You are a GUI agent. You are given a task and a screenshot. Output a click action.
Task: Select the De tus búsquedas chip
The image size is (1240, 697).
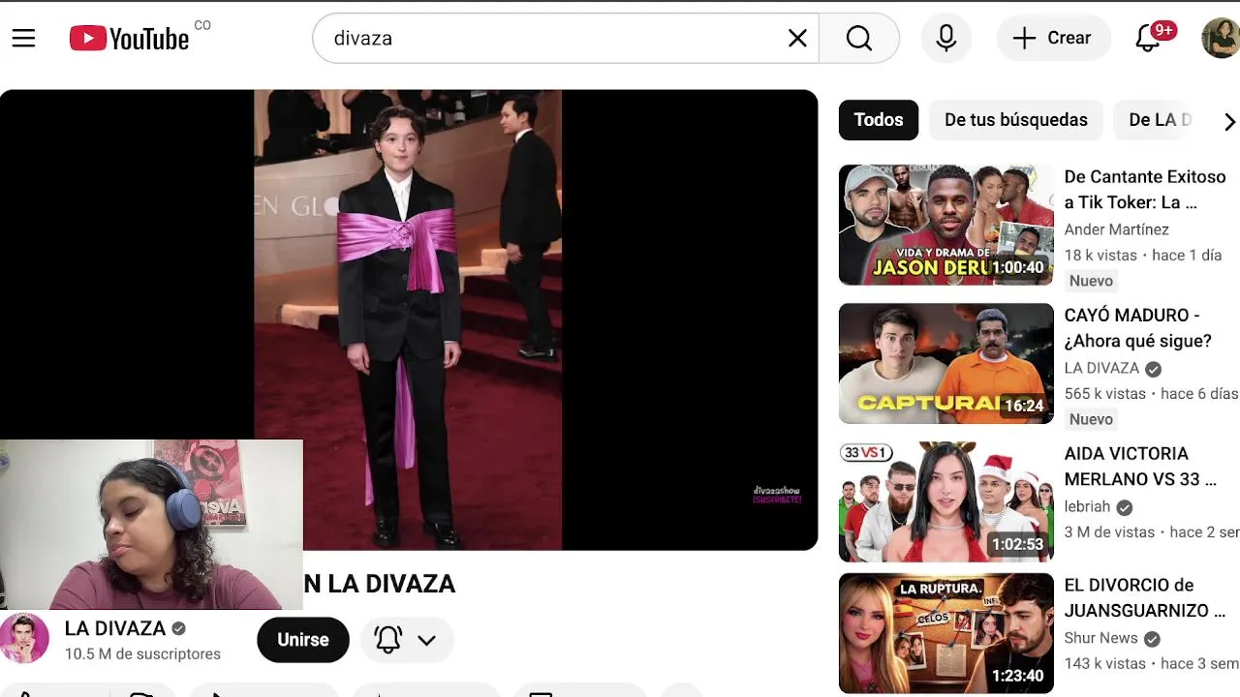[1016, 120]
